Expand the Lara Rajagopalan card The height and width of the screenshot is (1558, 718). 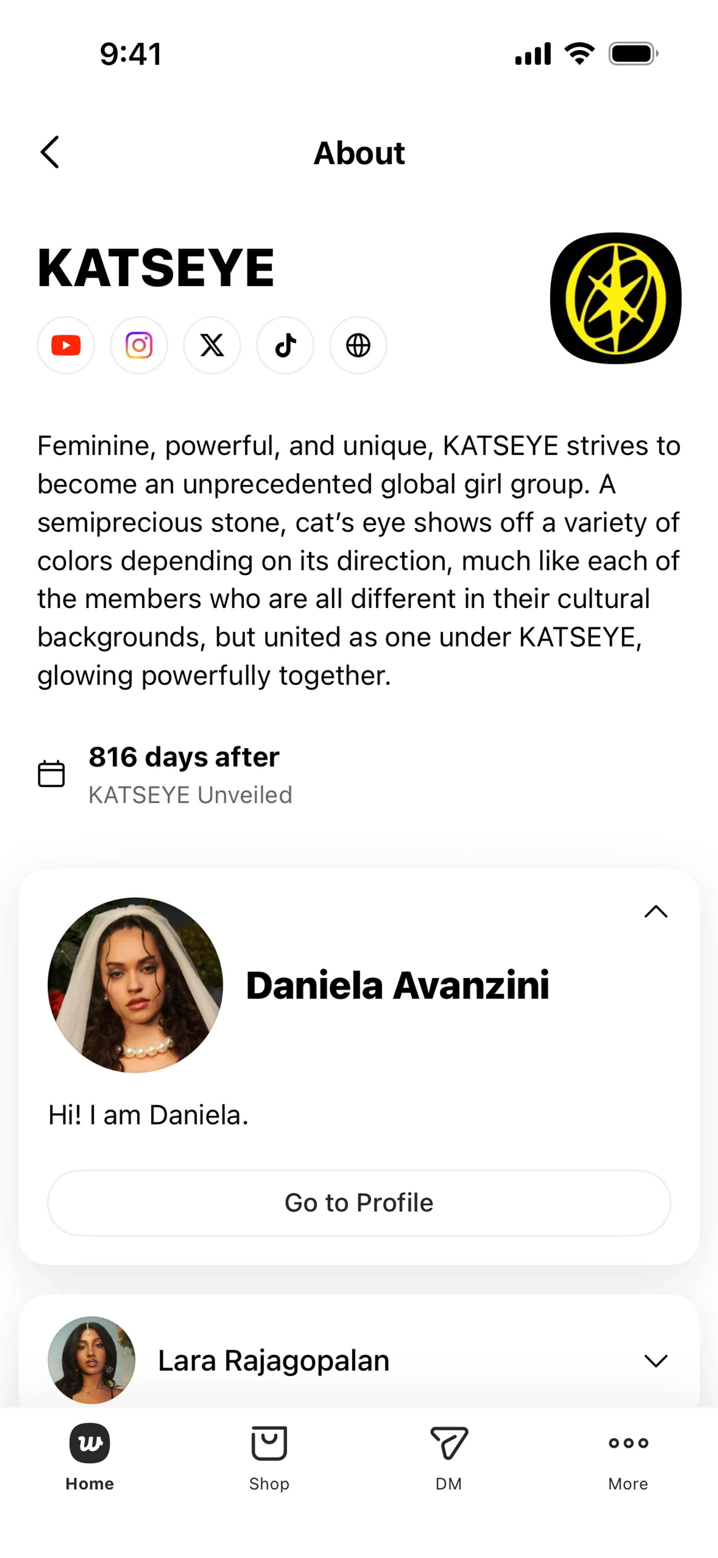click(x=655, y=1360)
